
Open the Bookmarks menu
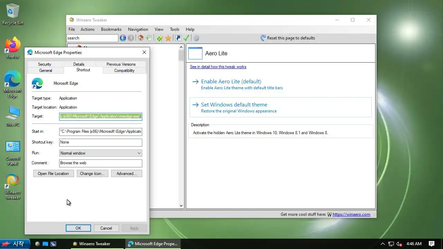tap(111, 29)
